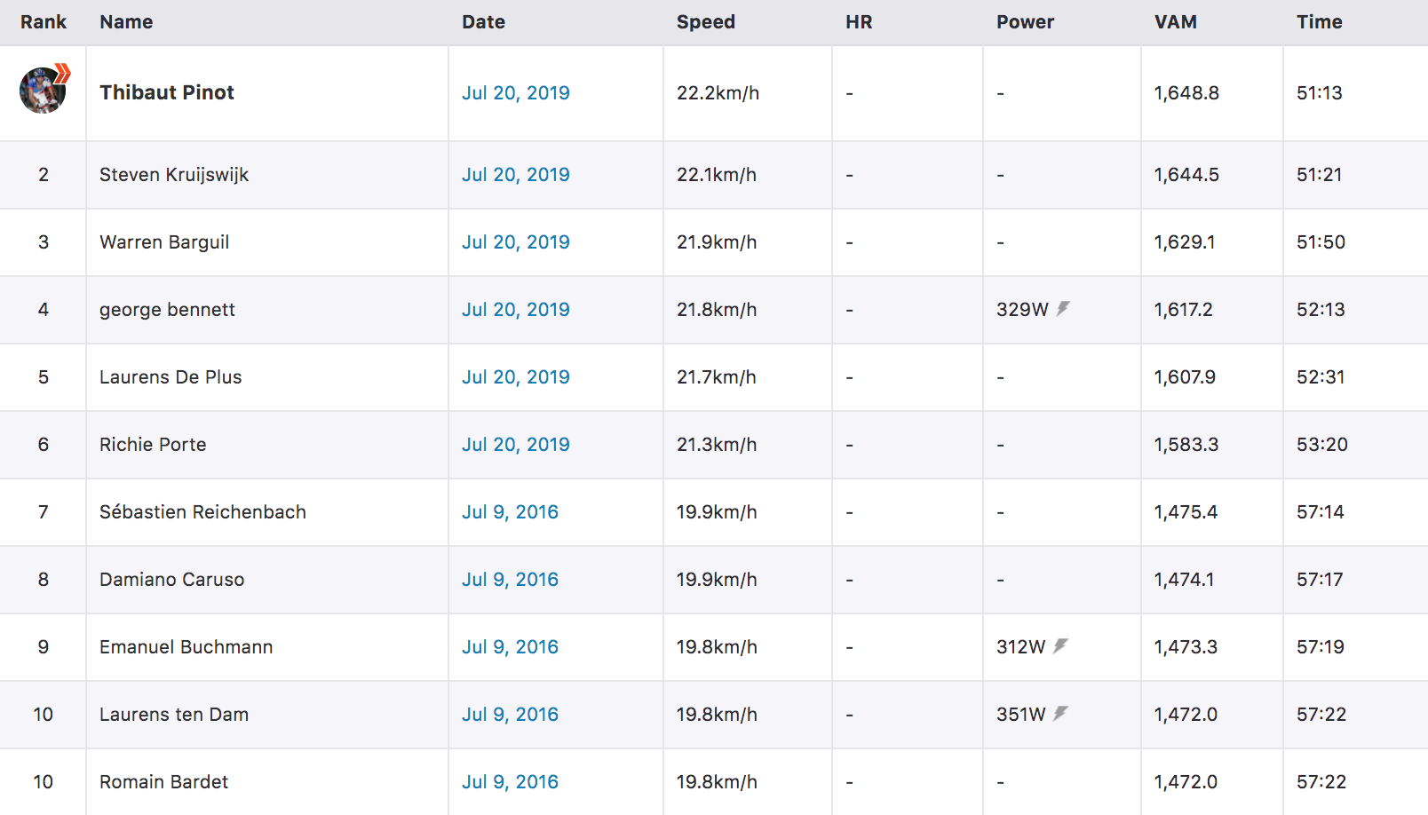Open Warren Barguil's activity date link
The image size is (1428, 815).
(515, 242)
